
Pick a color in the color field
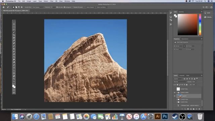[x=187, y=25]
